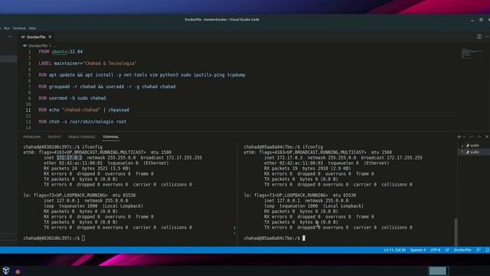Select the second sudo terminal entry
The height and width of the screenshot is (276, 490).
[x=472, y=152]
